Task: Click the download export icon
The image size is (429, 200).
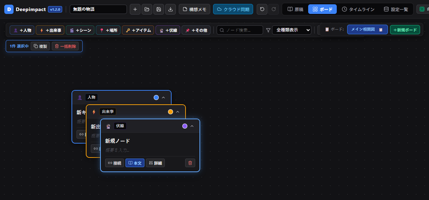Action: (171, 9)
